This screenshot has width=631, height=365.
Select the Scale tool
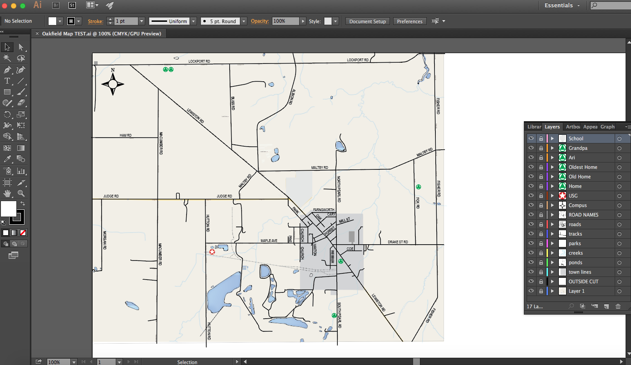click(21, 114)
